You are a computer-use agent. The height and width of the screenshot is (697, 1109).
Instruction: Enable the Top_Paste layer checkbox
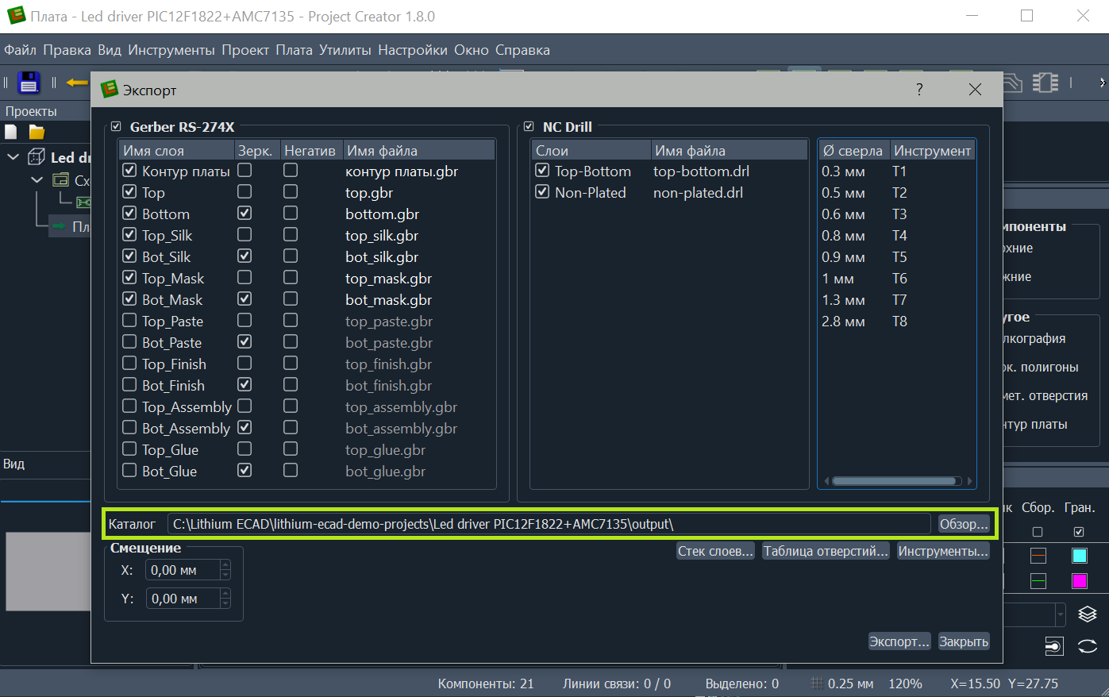click(x=129, y=321)
